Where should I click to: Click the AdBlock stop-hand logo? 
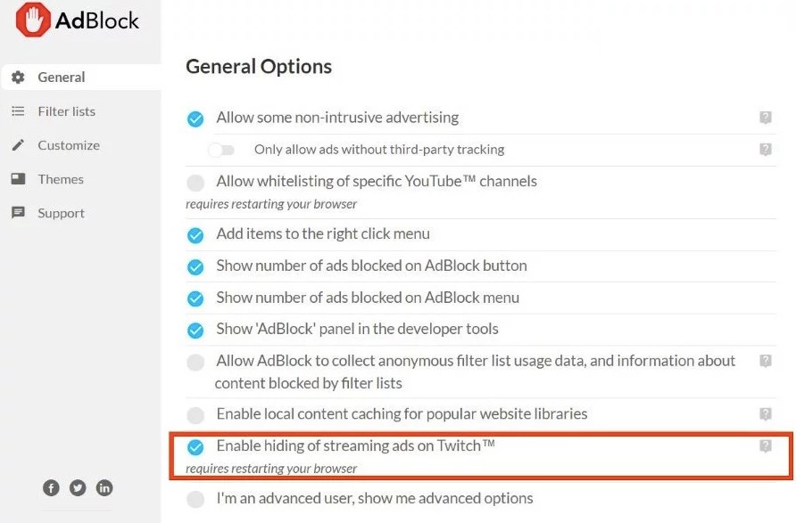[x=33, y=20]
